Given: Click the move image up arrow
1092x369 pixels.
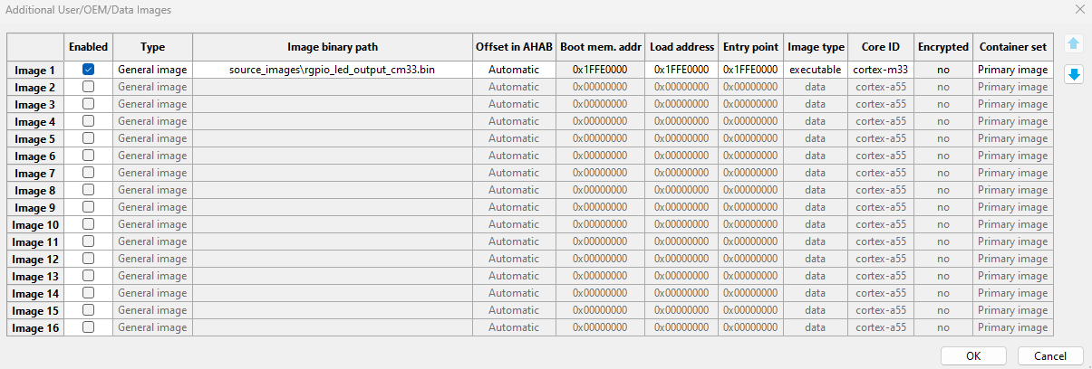Looking at the screenshot, I should pyautogui.click(x=1074, y=43).
